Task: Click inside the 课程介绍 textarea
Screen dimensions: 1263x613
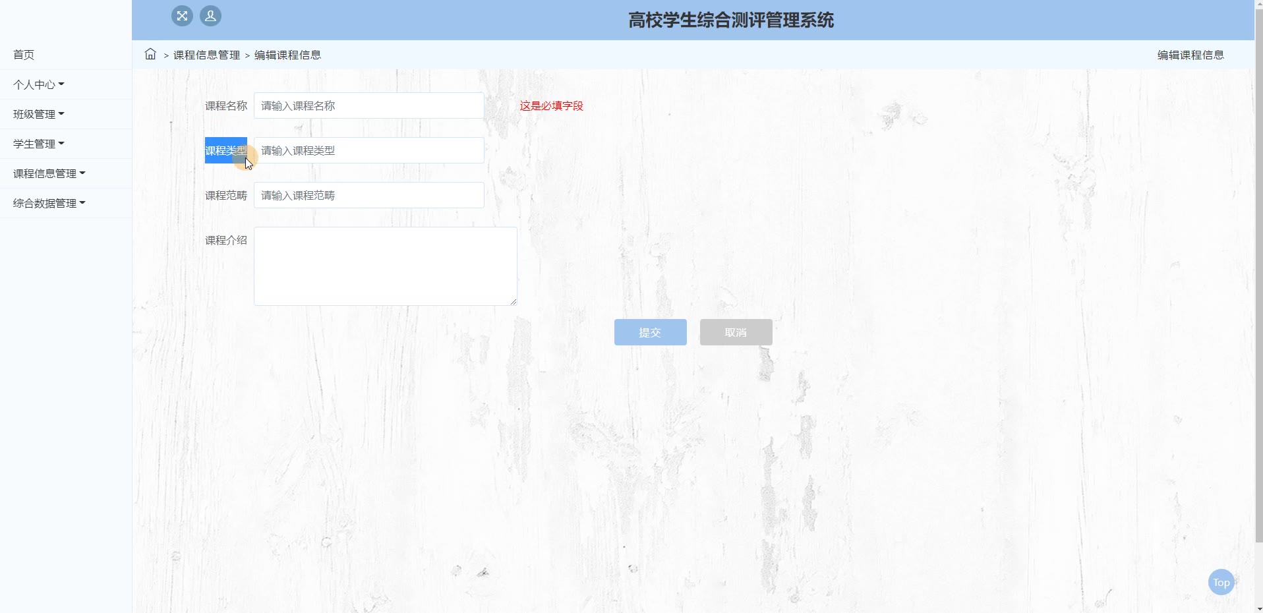Action: click(386, 266)
